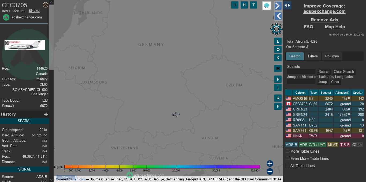This screenshot has width=366, height=182.
Task: Sort table by Altitude(ft) column
Action: click(342, 93)
